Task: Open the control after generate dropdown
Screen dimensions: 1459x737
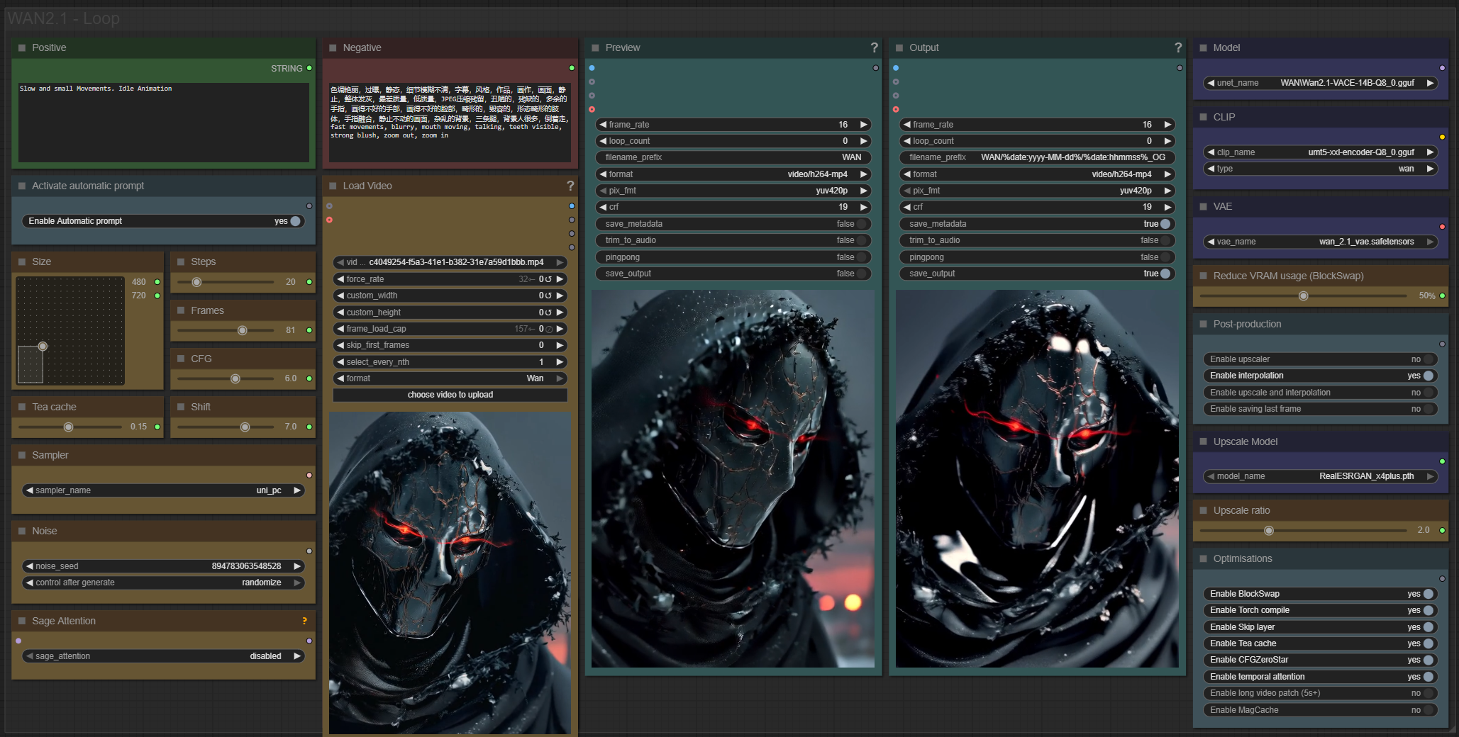Action: tap(163, 583)
